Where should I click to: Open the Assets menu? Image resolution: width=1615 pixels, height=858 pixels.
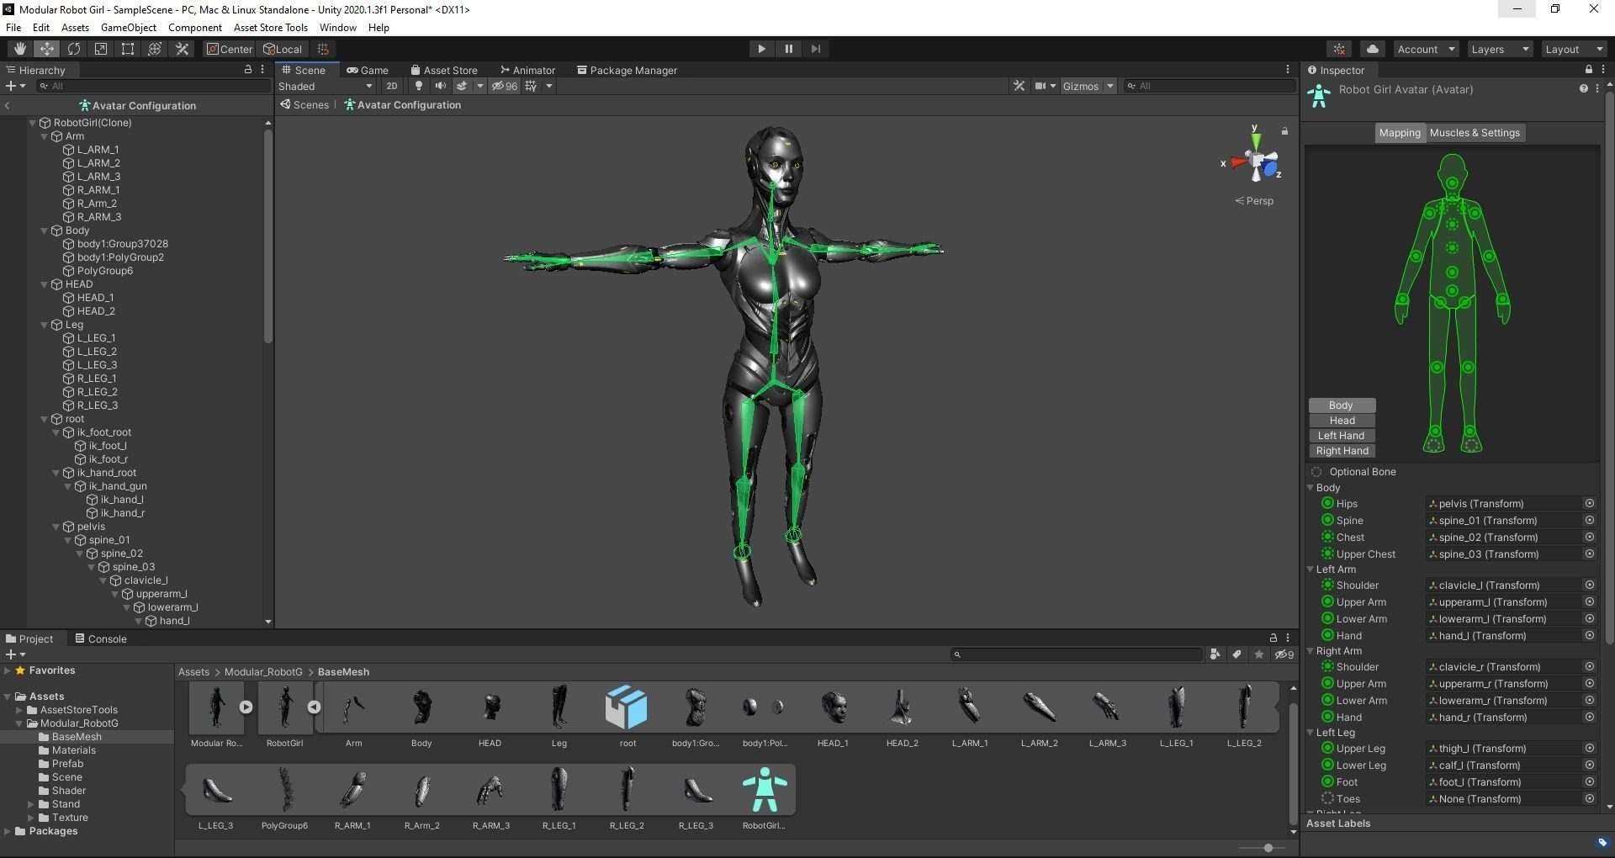point(75,27)
